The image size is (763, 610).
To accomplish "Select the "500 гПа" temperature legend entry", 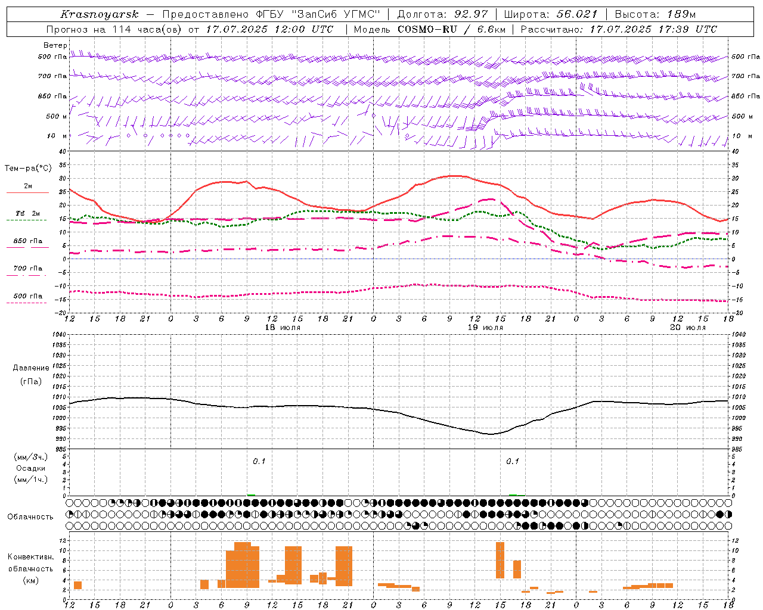I will point(28,296).
